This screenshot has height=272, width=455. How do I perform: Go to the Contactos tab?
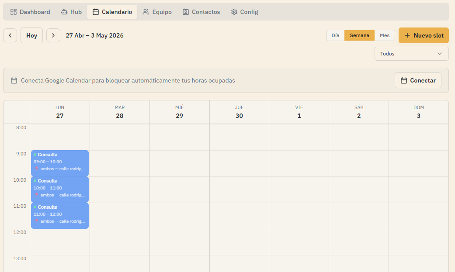coord(201,12)
